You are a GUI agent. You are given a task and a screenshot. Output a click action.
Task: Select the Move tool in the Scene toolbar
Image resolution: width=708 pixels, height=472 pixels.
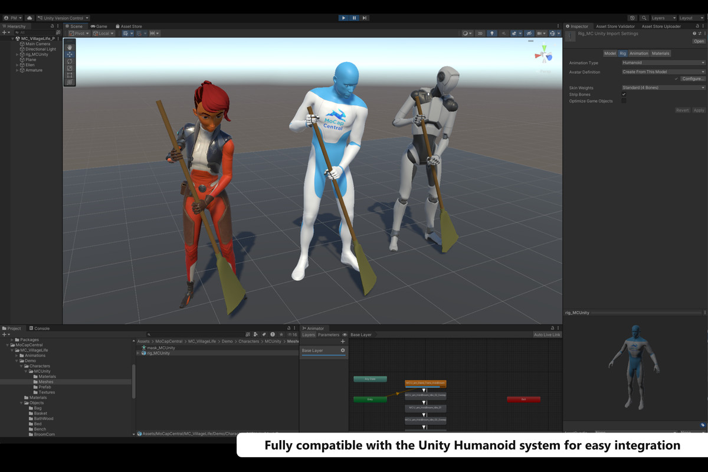click(70, 54)
